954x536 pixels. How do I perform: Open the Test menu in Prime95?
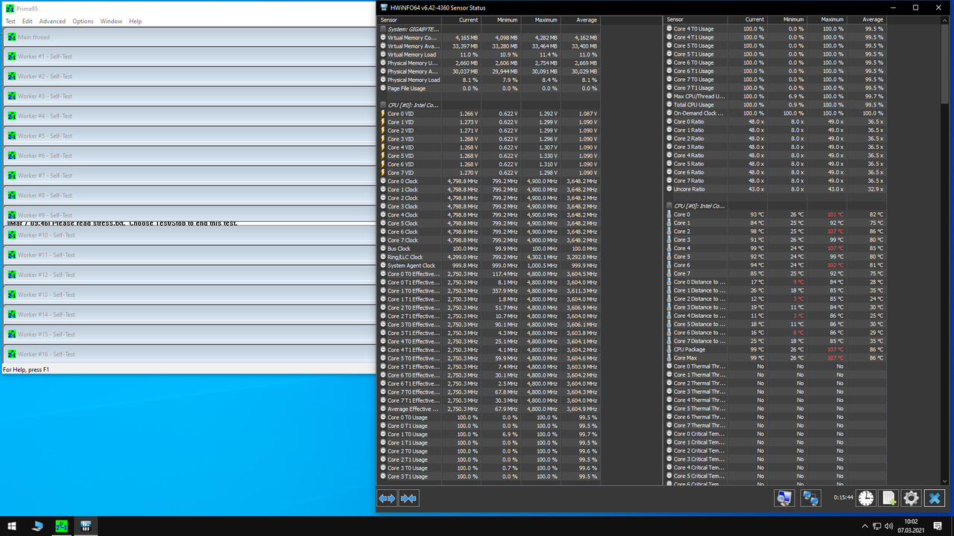coord(10,22)
